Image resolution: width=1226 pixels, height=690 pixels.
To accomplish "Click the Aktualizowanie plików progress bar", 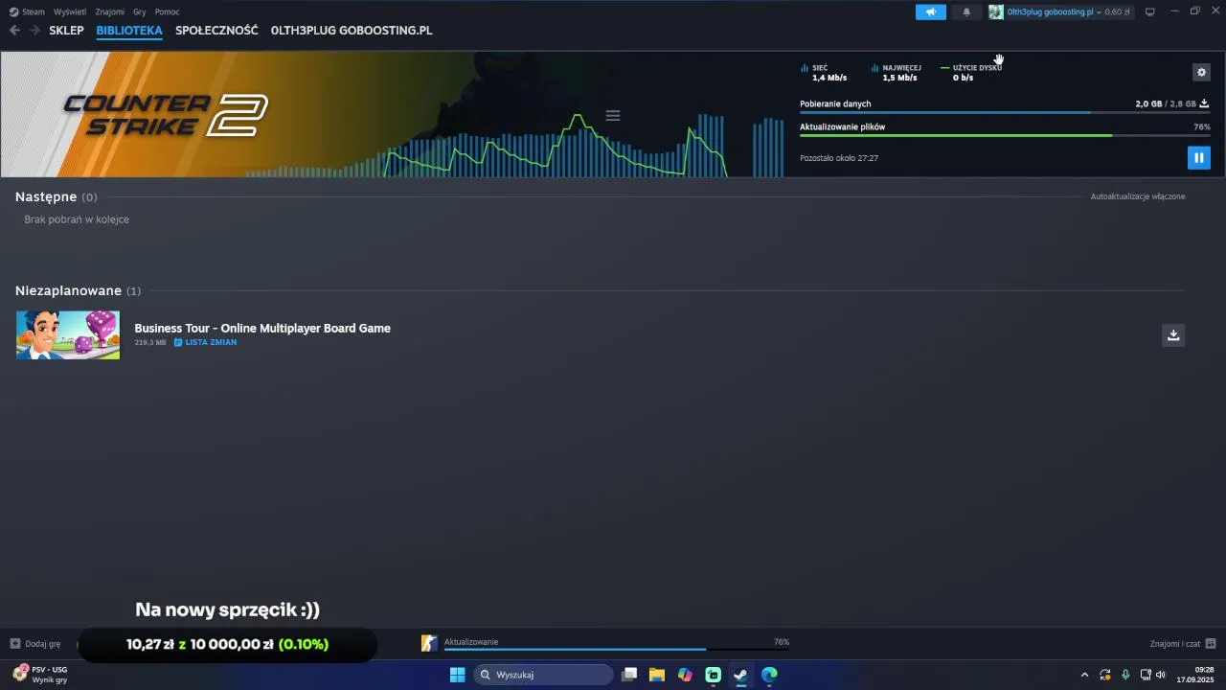I will tap(1005, 135).
